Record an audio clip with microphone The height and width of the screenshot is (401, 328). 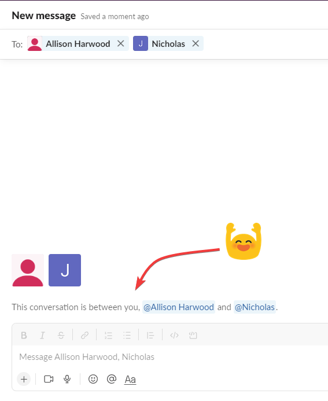pos(67,379)
